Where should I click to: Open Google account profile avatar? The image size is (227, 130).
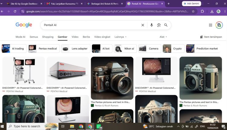[x=219, y=25]
